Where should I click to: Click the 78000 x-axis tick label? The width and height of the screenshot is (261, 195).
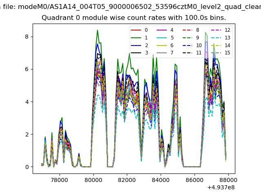[60, 179]
